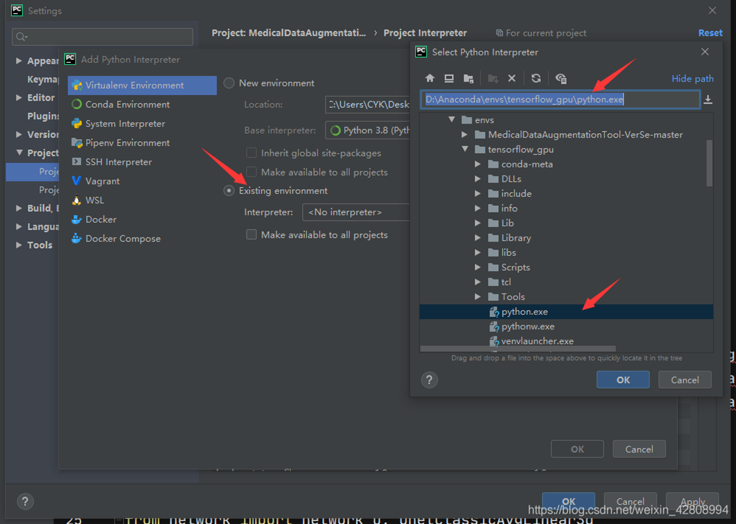The width and height of the screenshot is (736, 524).
Task: Expand the tcl folder
Action: click(x=478, y=282)
